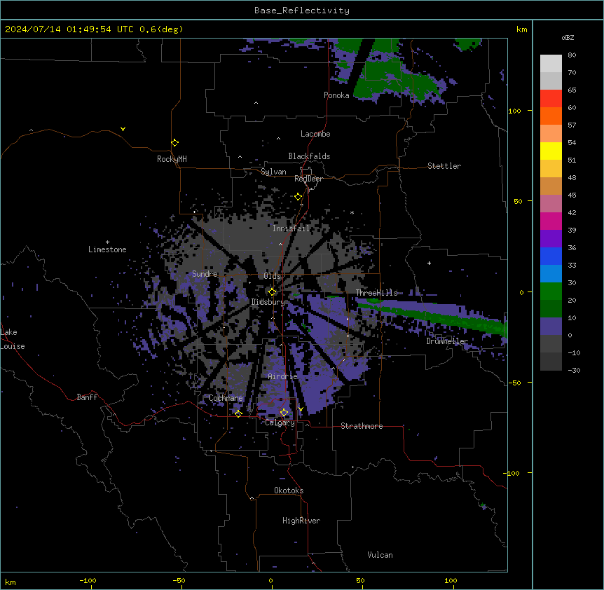Click the Vulcan town label
The image size is (604, 590).
380,555
